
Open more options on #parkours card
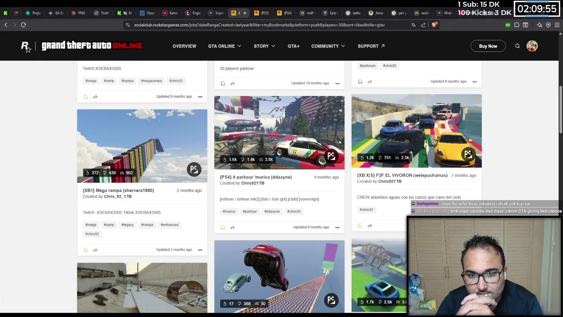[475, 82]
